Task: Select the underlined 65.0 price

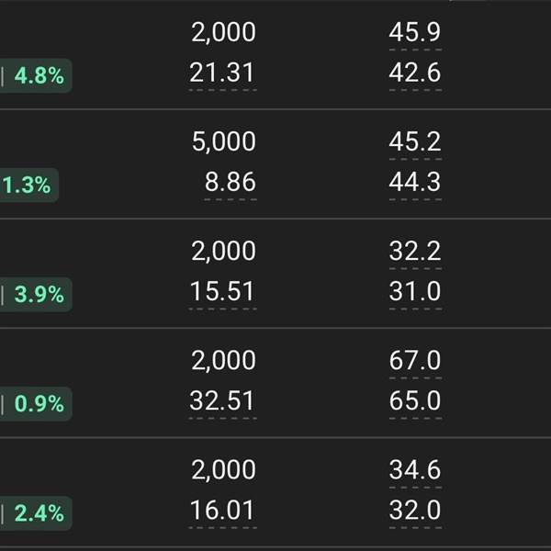Action: (415, 401)
